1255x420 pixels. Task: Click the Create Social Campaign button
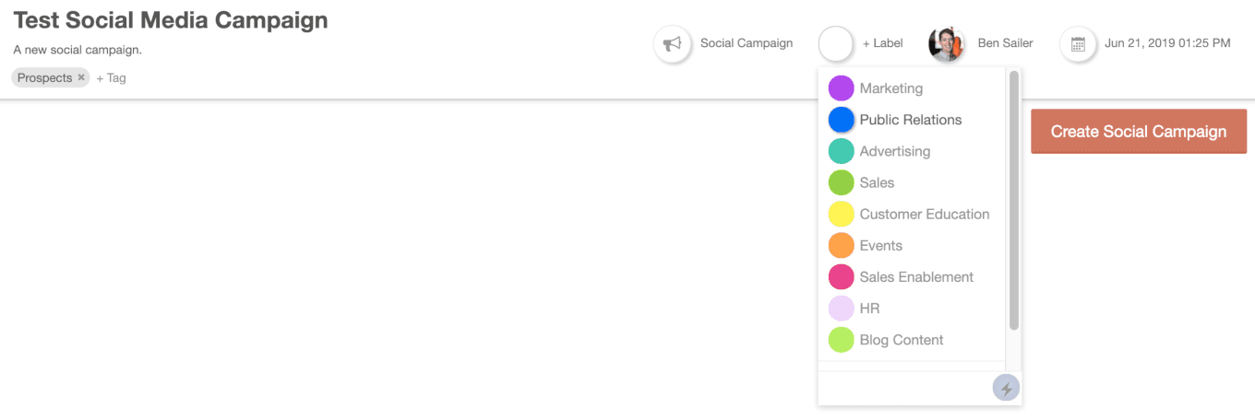coord(1139,132)
